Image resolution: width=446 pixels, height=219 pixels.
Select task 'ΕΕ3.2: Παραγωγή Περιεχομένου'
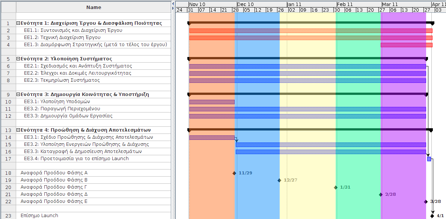pos(62,108)
